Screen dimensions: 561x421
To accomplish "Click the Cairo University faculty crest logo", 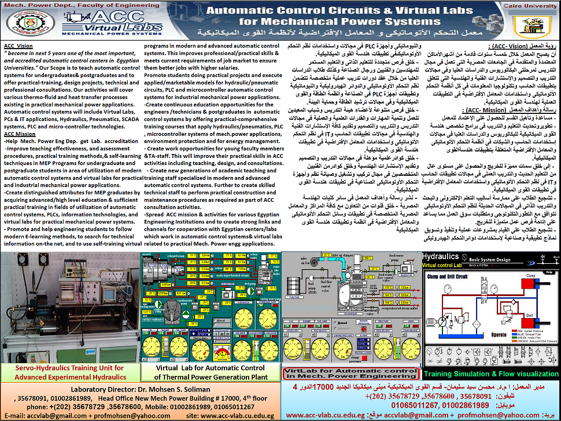I will [x=31, y=24].
